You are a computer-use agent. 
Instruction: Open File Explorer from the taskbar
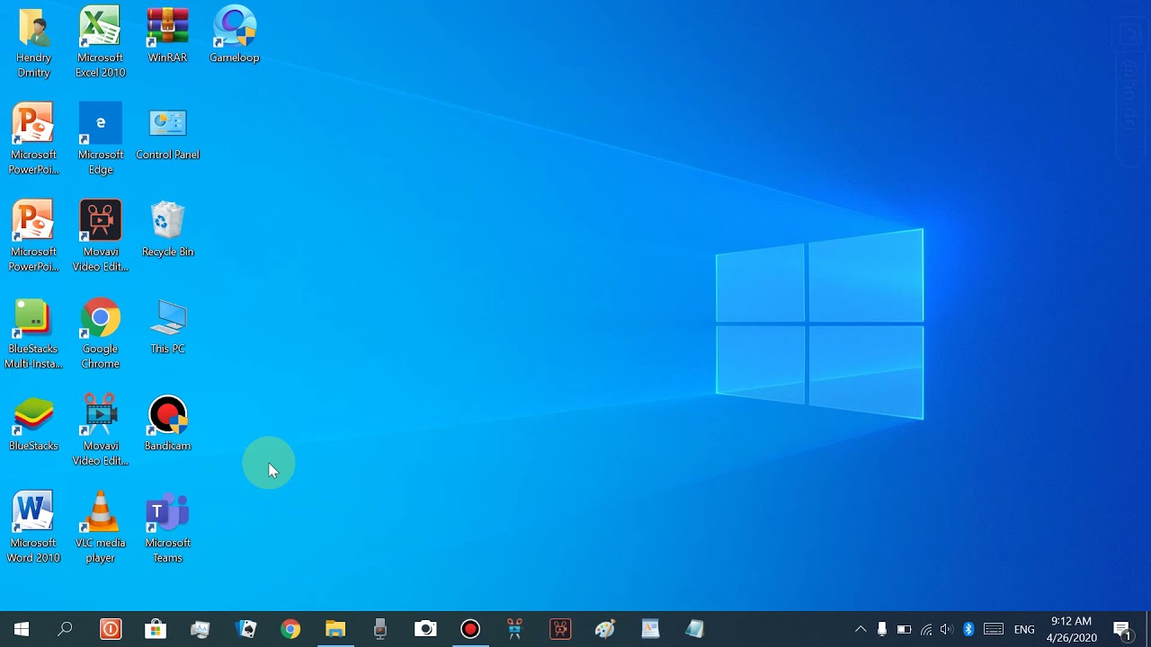(x=335, y=629)
